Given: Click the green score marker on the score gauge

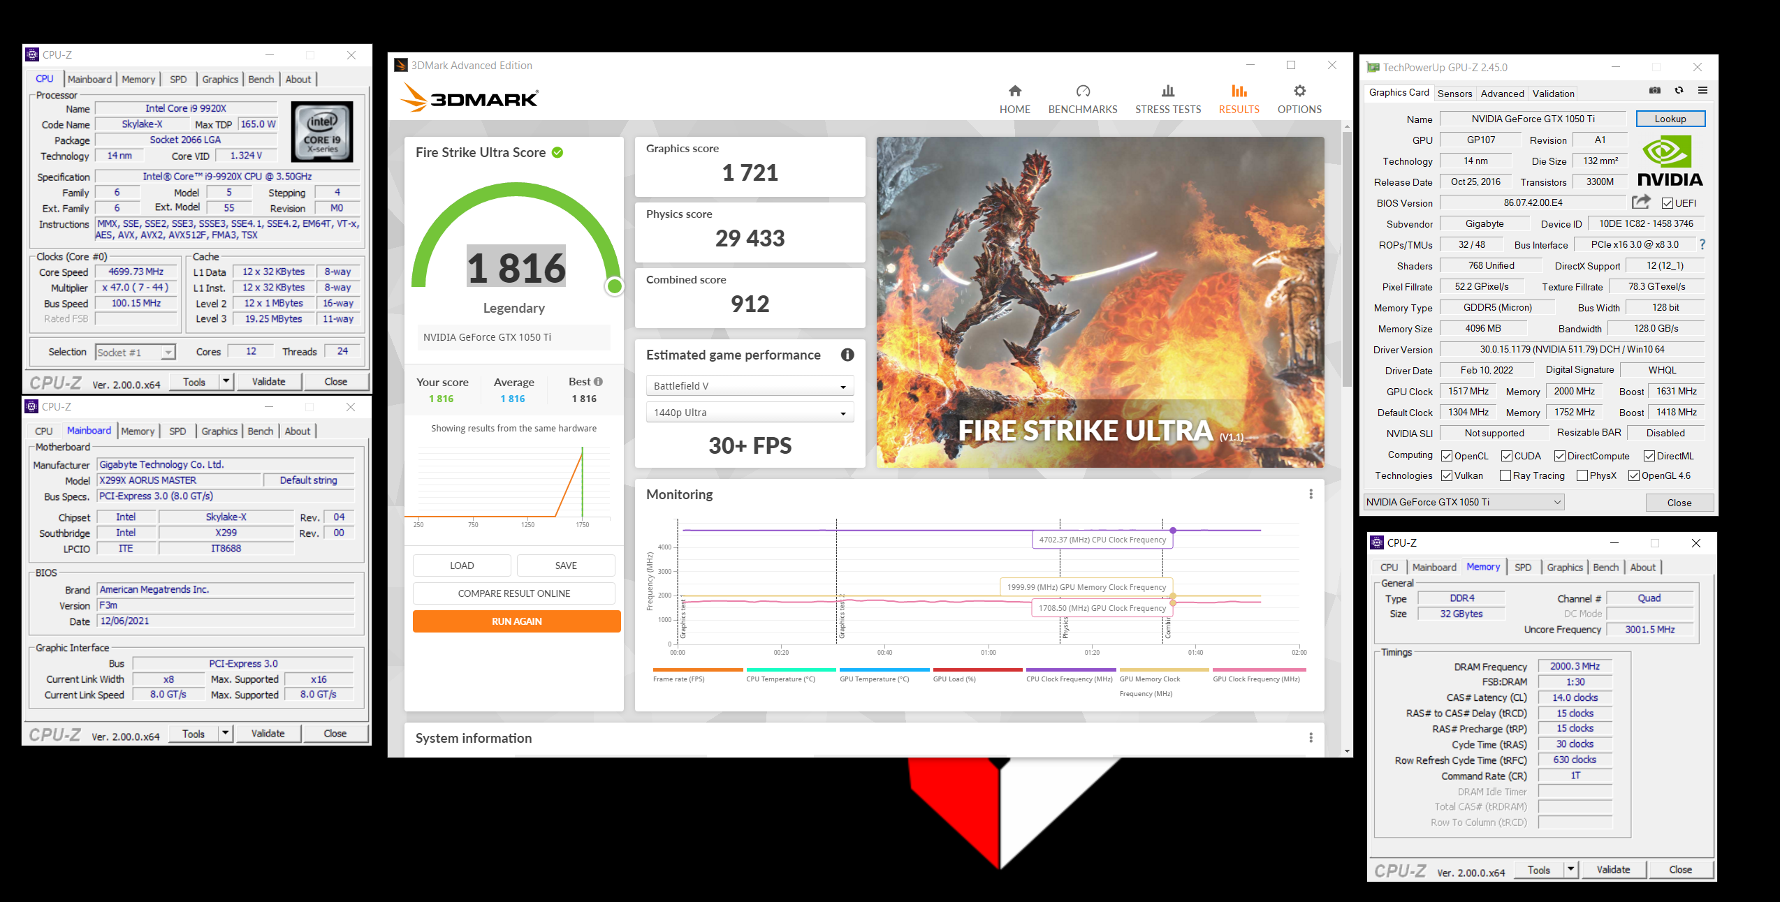Looking at the screenshot, I should click(614, 286).
